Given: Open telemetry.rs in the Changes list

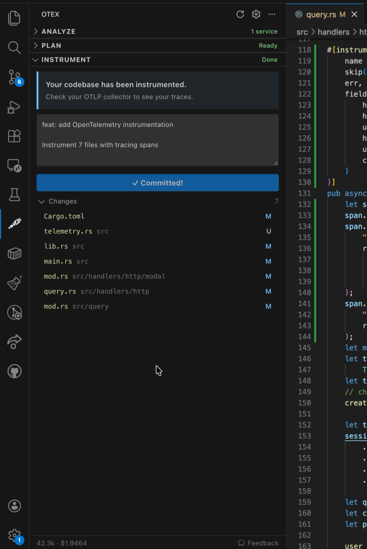Looking at the screenshot, I should (158, 231).
